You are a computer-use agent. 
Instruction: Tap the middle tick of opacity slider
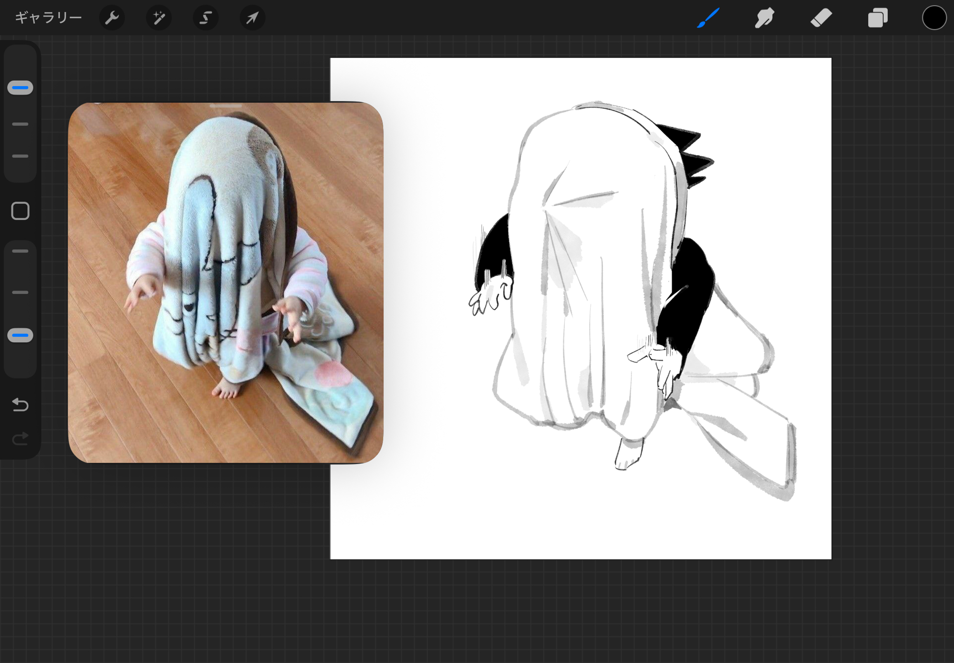[20, 292]
